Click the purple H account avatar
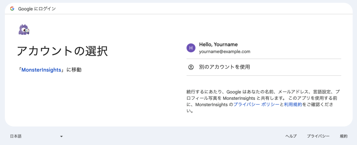The image size is (357, 145). [191, 48]
